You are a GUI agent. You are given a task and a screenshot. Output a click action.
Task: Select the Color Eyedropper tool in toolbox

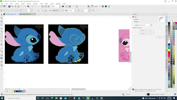tap(2, 62)
